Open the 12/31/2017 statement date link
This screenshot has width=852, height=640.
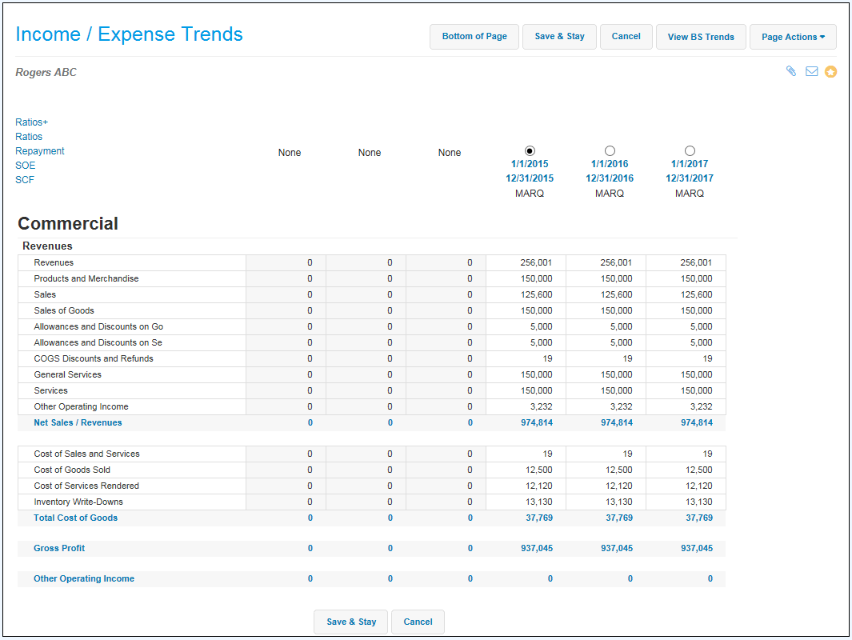pyautogui.click(x=690, y=178)
